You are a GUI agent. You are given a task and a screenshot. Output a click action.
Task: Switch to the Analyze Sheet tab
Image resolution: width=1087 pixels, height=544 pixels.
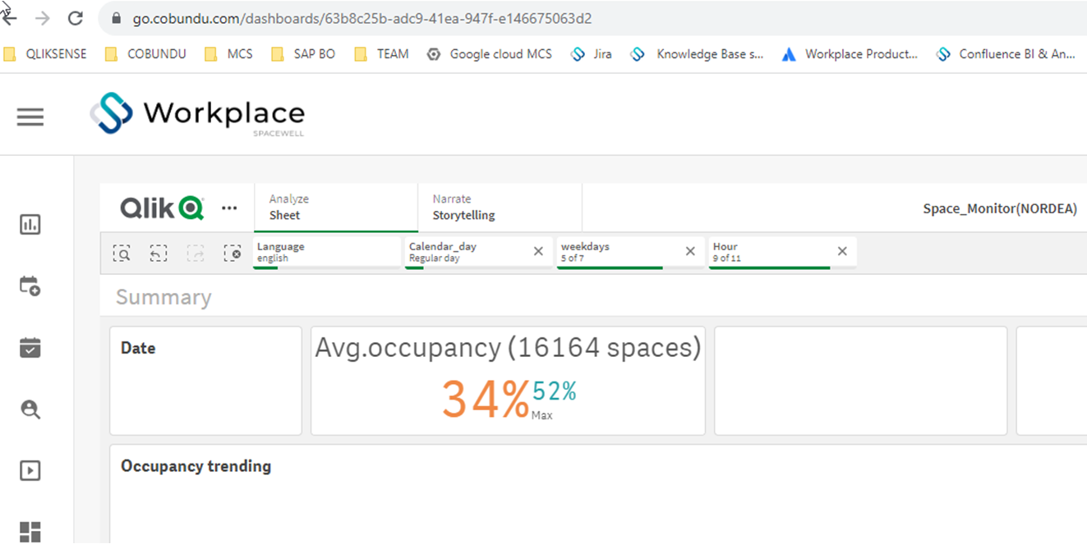337,208
